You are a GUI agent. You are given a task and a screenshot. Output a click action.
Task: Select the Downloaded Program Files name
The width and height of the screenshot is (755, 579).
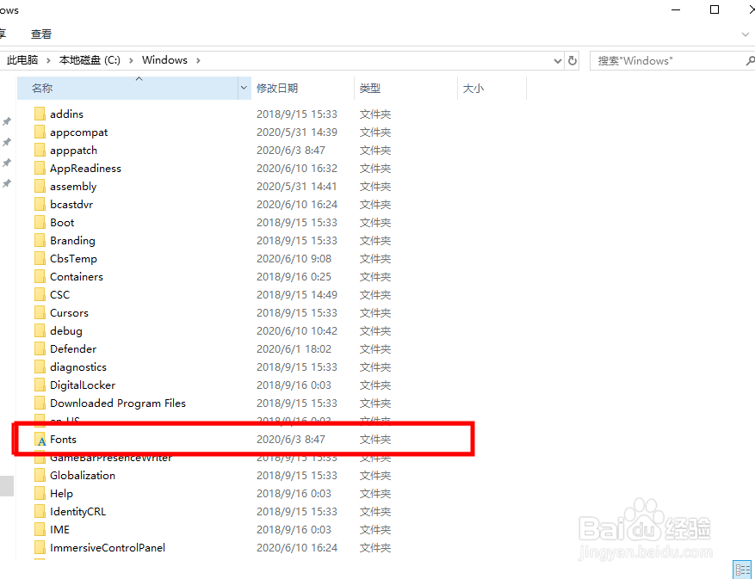pos(118,403)
